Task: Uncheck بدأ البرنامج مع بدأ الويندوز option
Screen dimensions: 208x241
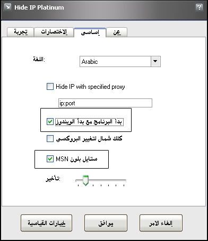Action: [x=50, y=122]
